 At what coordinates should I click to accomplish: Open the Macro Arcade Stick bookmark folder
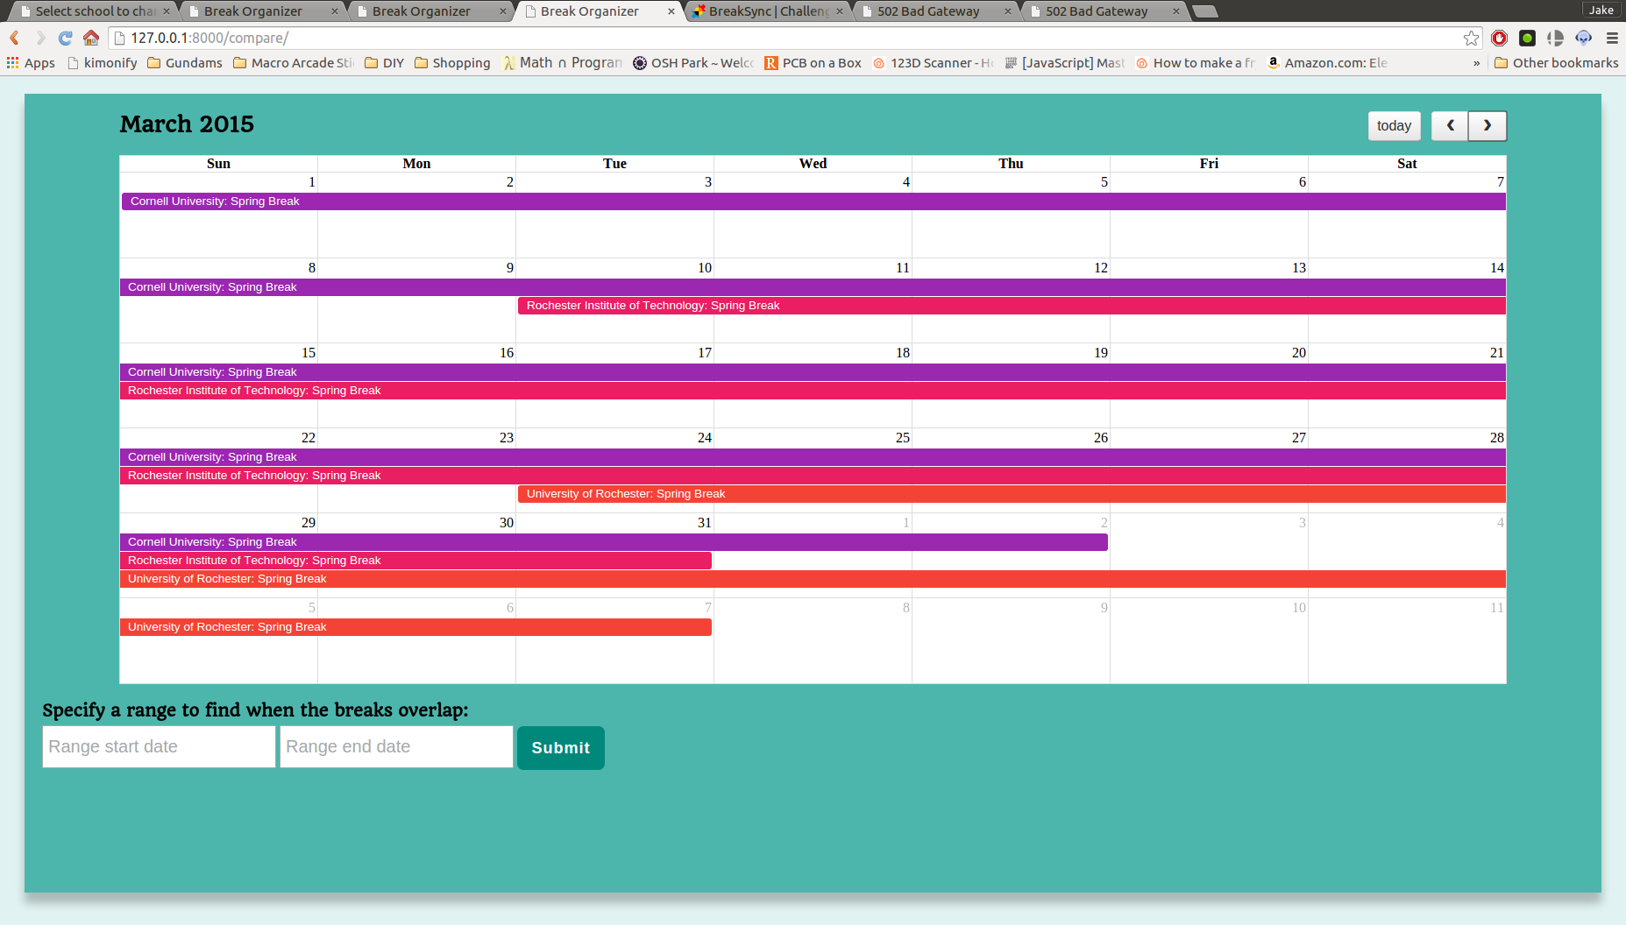[294, 63]
